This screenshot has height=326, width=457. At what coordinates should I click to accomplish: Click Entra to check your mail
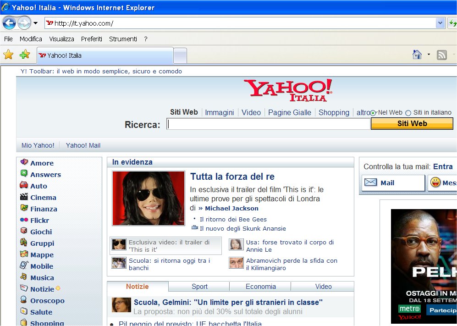click(x=443, y=166)
